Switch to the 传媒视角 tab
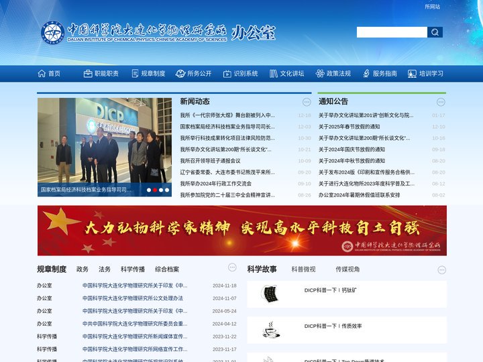 click(x=347, y=269)
